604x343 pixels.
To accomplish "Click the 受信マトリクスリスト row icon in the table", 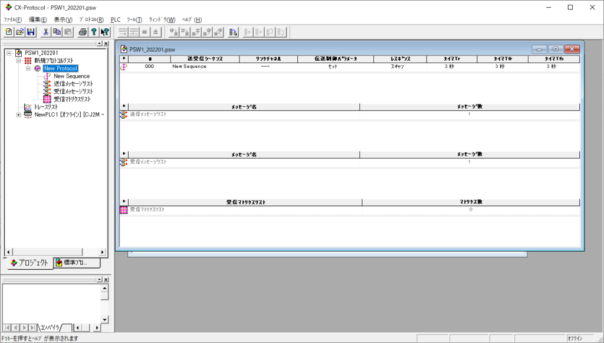I will pyautogui.click(x=124, y=210).
